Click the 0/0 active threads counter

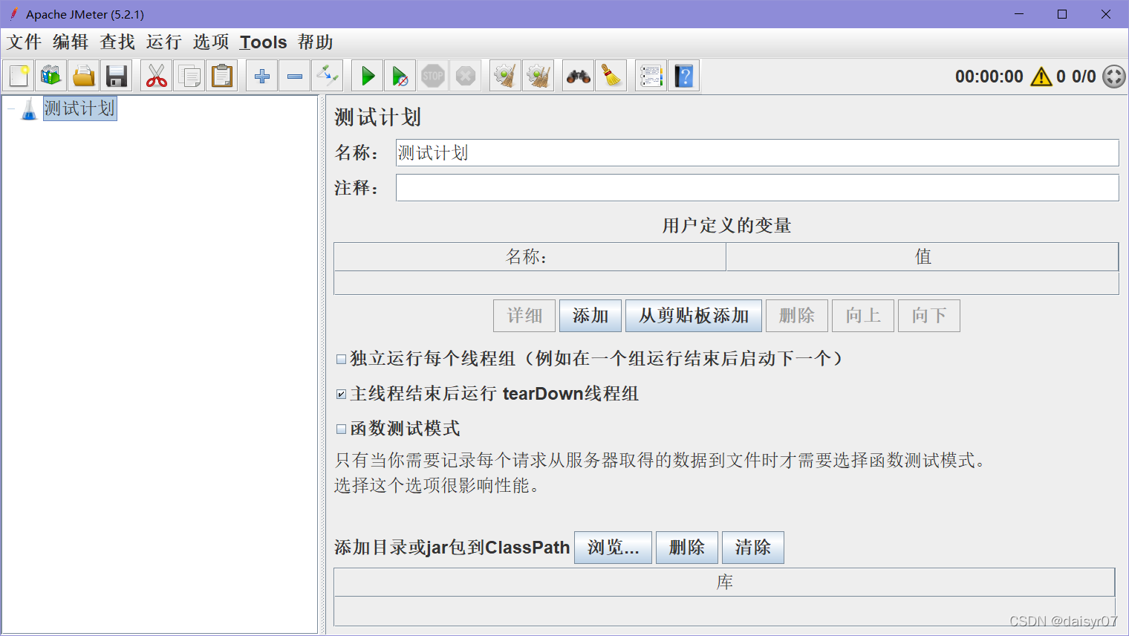1084,77
